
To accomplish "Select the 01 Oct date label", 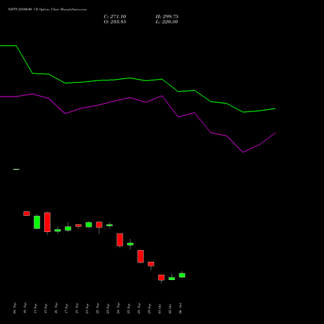I will [159, 308].
